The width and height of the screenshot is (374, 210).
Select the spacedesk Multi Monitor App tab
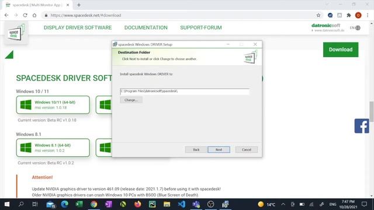point(37,5)
